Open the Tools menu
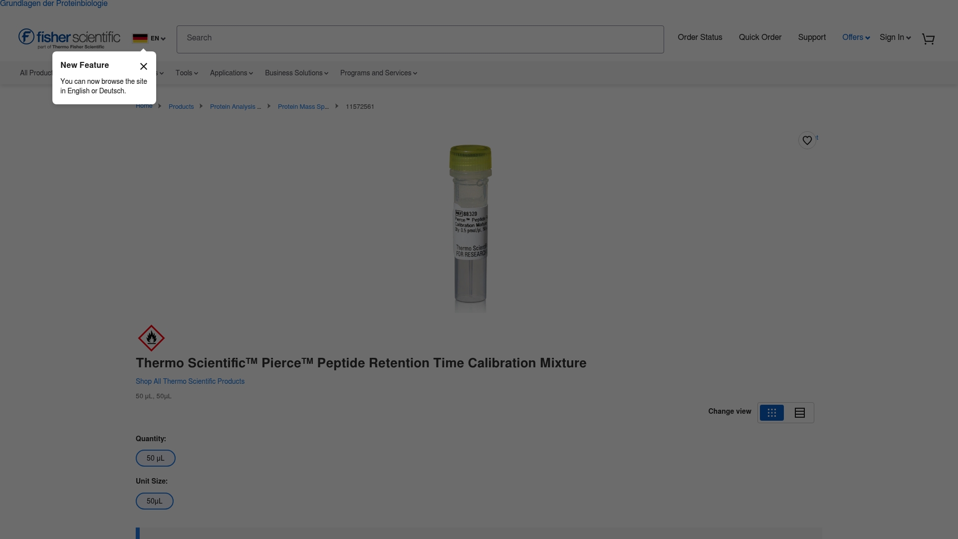Viewport: 958px width, 539px height. (x=187, y=73)
